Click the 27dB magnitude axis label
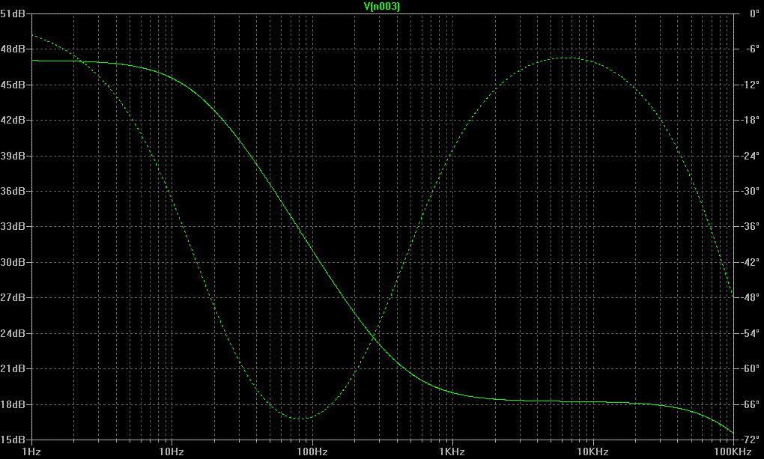 pyautogui.click(x=13, y=297)
